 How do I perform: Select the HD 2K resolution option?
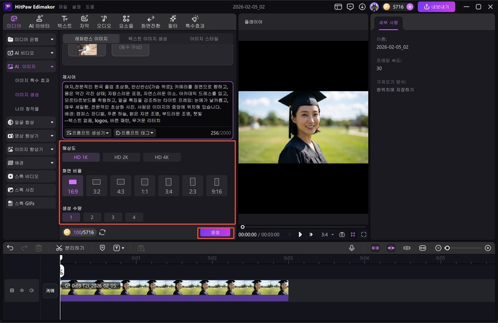(121, 157)
